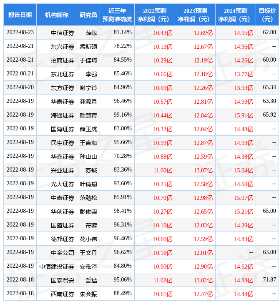Screen dimensions: 279x304
Task: Select the 目标价 column header
Action: [x=267, y=15]
